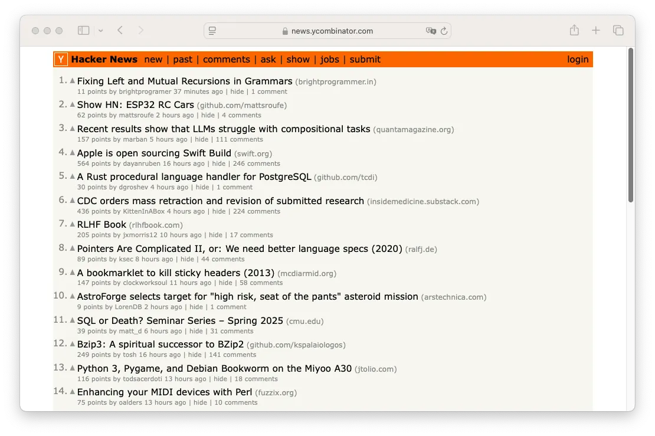Upvote the CDC orders mass retraction story
The image size is (655, 436).
(x=72, y=201)
